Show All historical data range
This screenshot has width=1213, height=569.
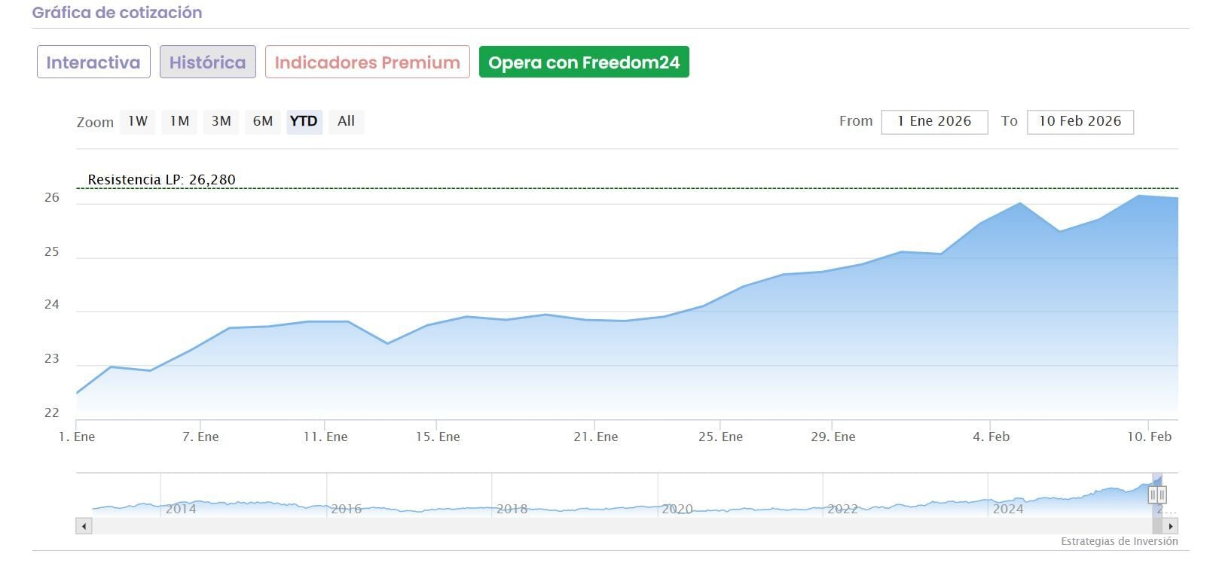346,121
